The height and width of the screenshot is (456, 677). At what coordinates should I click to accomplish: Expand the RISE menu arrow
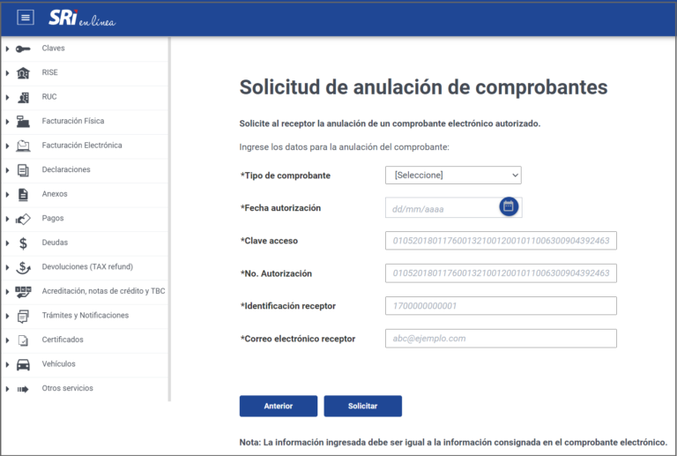[7, 73]
